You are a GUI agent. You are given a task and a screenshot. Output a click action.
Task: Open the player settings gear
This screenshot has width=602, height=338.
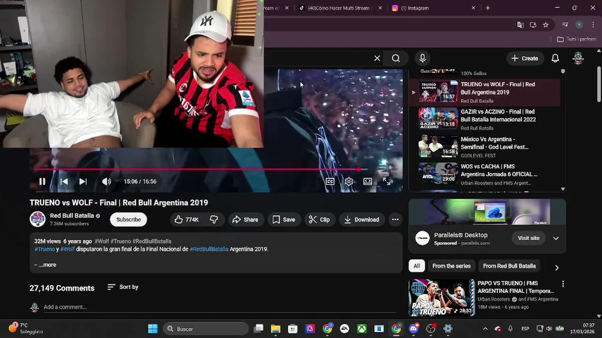(x=349, y=181)
